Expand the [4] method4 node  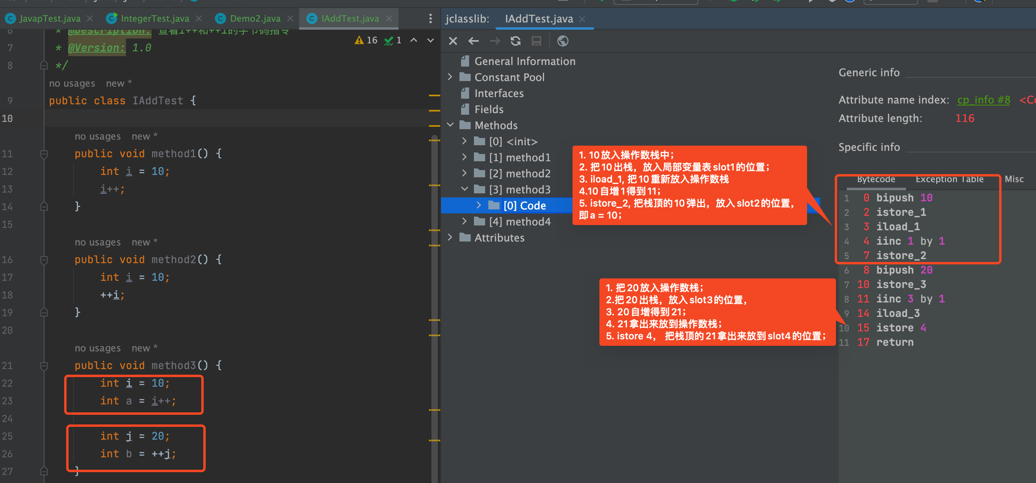click(465, 221)
